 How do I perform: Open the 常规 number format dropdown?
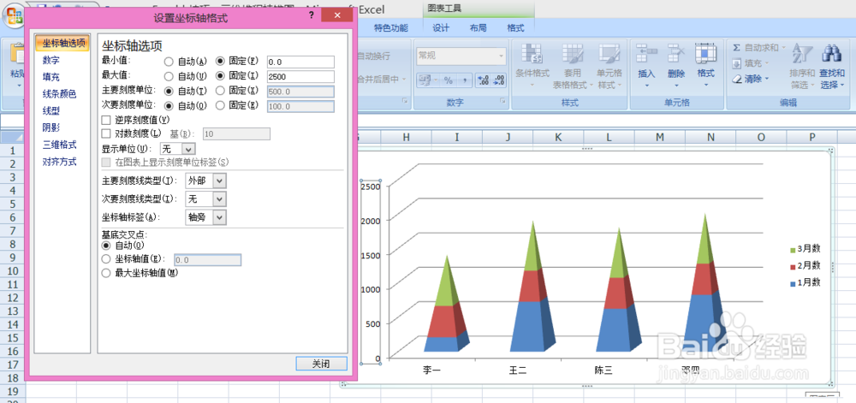(x=501, y=55)
